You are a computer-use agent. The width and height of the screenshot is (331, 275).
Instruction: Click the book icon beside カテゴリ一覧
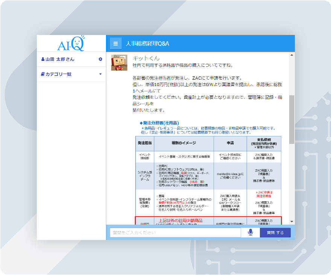[43, 74]
